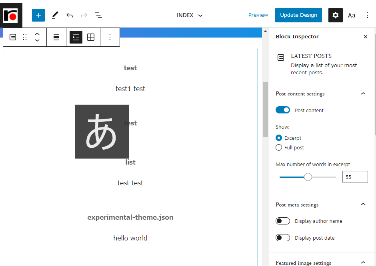Disable the Post content toggle
The image size is (376, 266).
pyautogui.click(x=283, y=110)
